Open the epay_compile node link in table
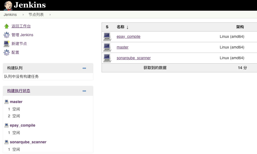Screen dimensions: 257x154 click(x=128, y=37)
